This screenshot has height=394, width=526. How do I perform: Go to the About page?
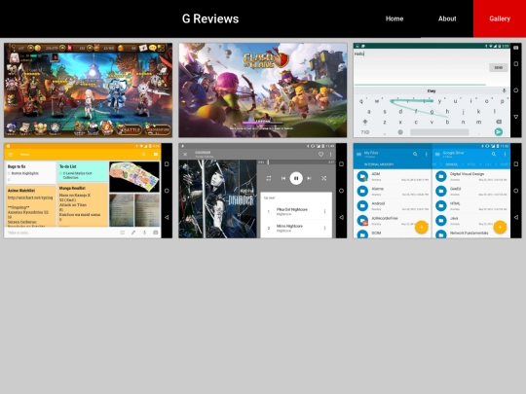pyautogui.click(x=447, y=18)
